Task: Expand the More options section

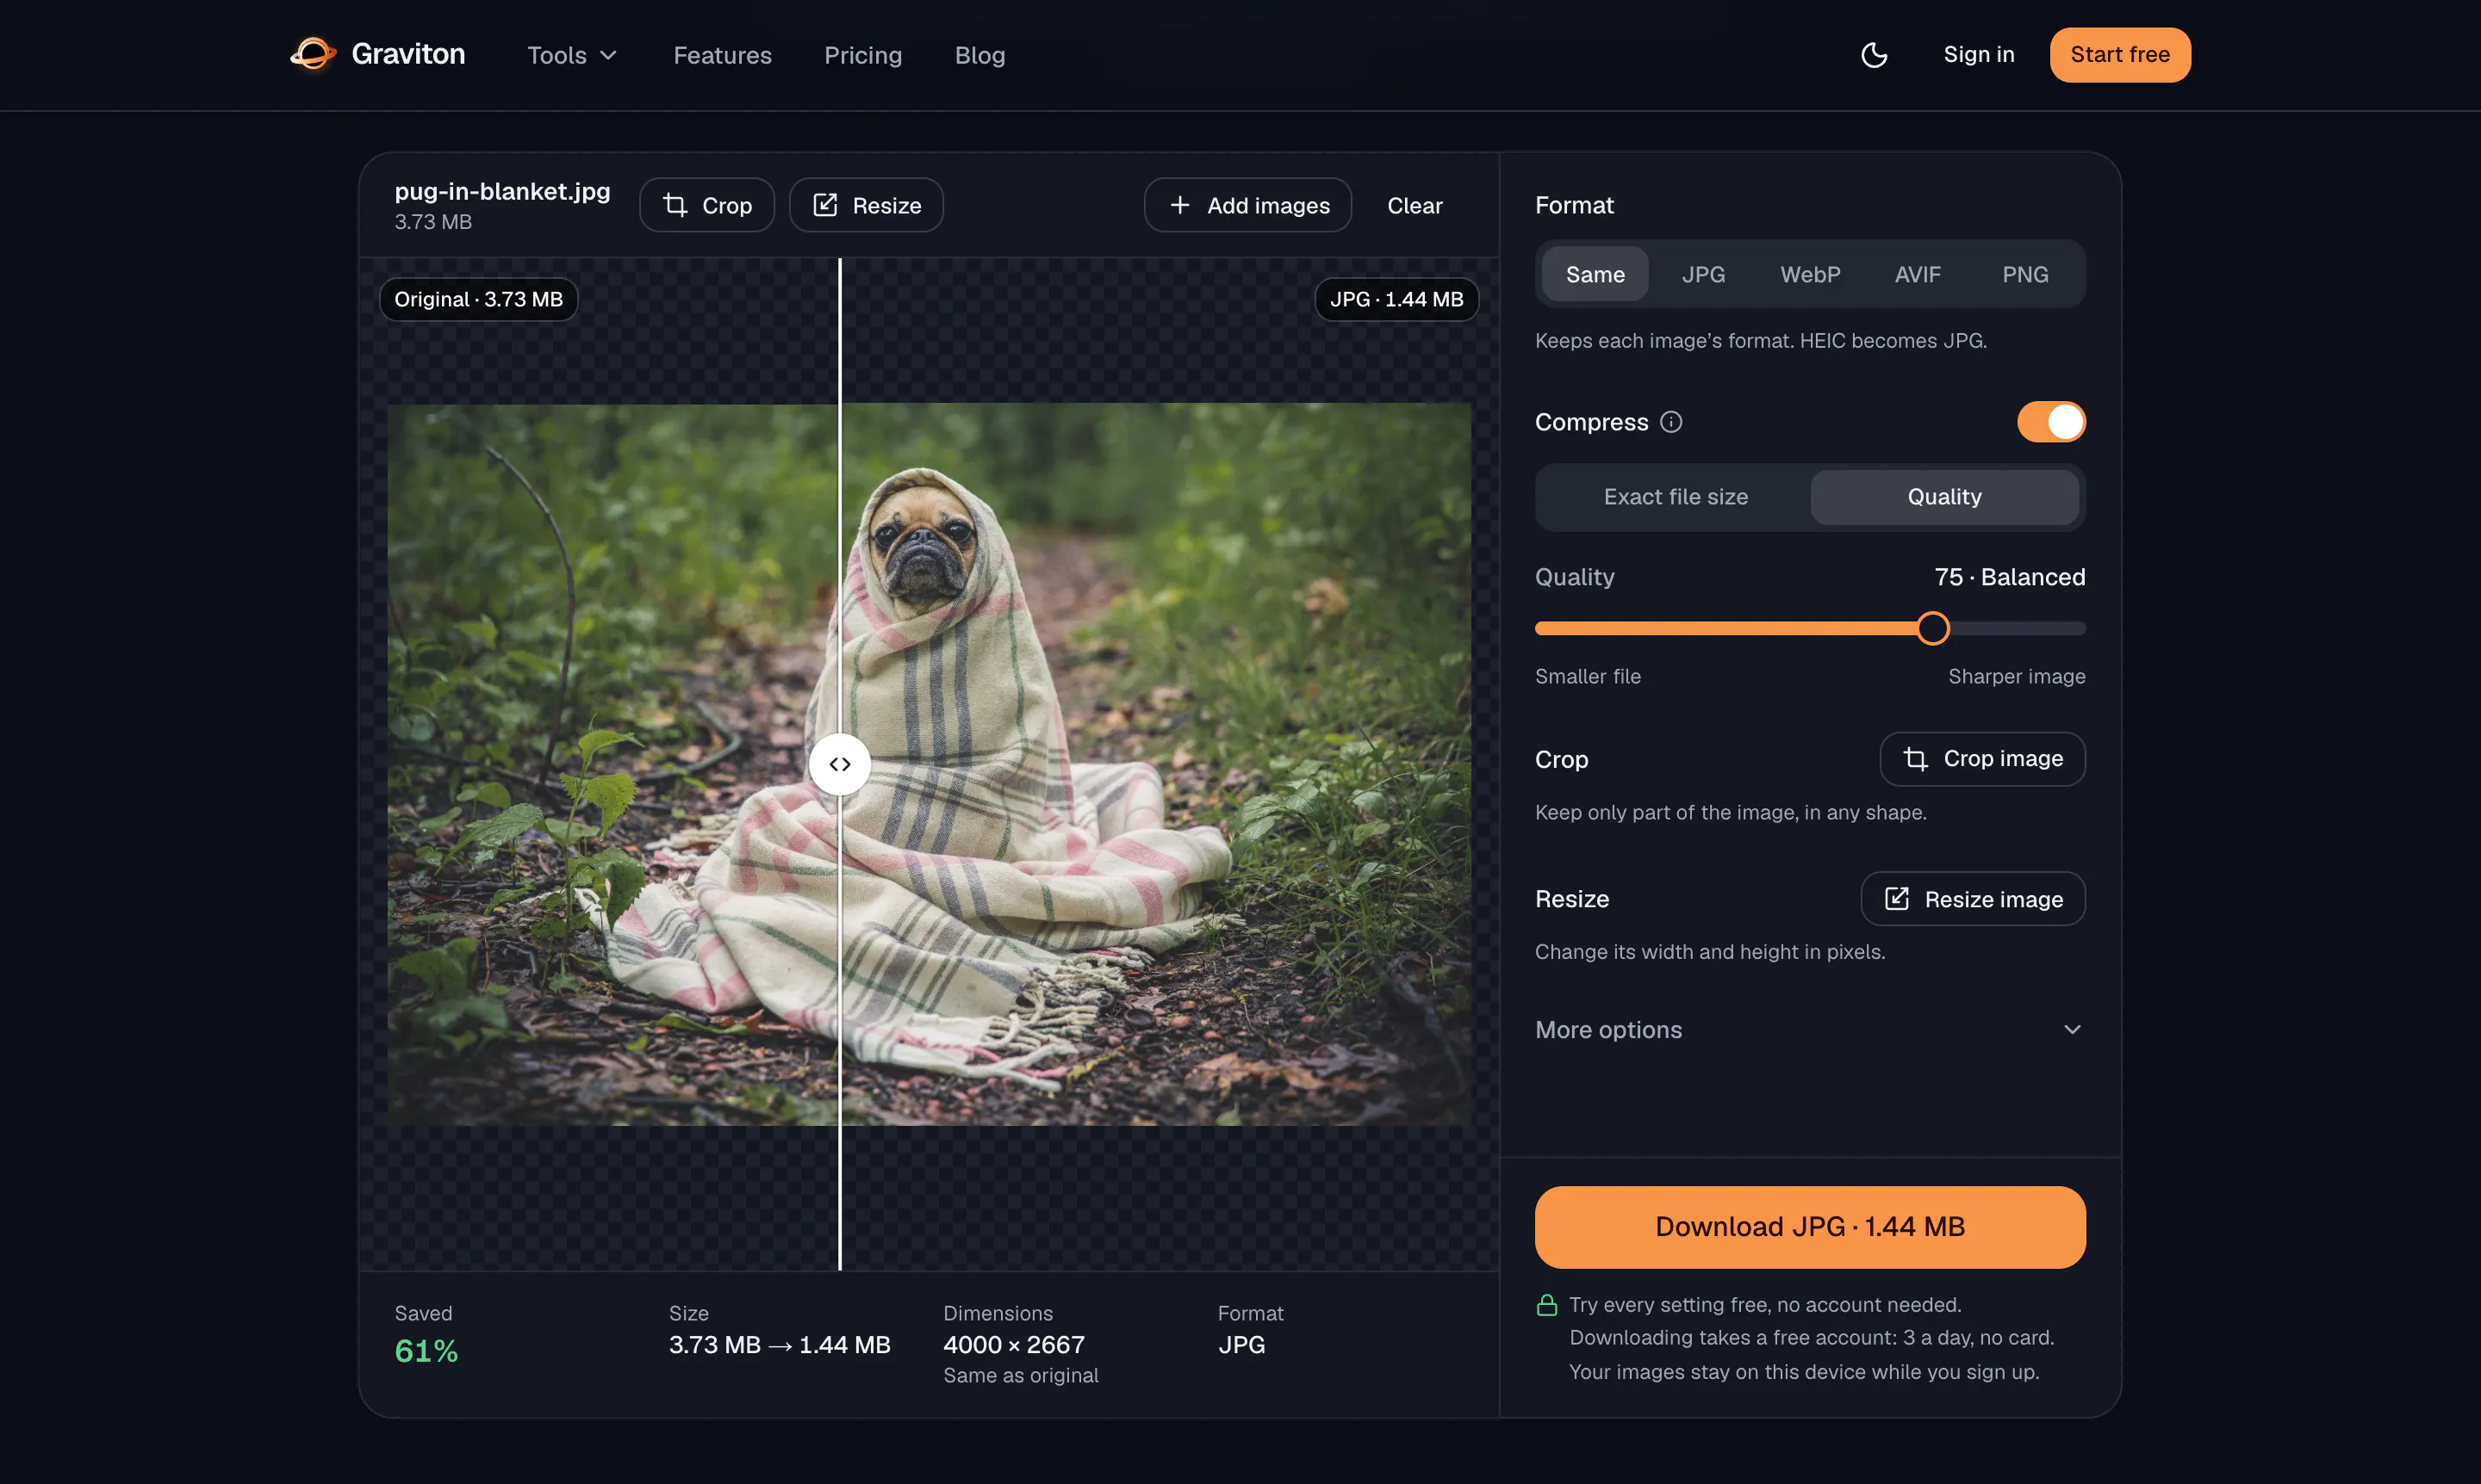Action: pos(1809,1030)
